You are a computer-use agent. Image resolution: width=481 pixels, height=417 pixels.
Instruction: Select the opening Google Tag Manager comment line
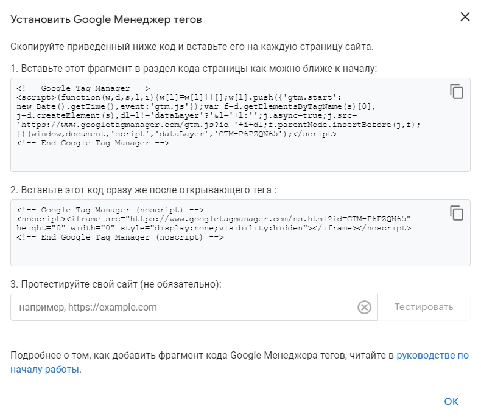click(83, 88)
